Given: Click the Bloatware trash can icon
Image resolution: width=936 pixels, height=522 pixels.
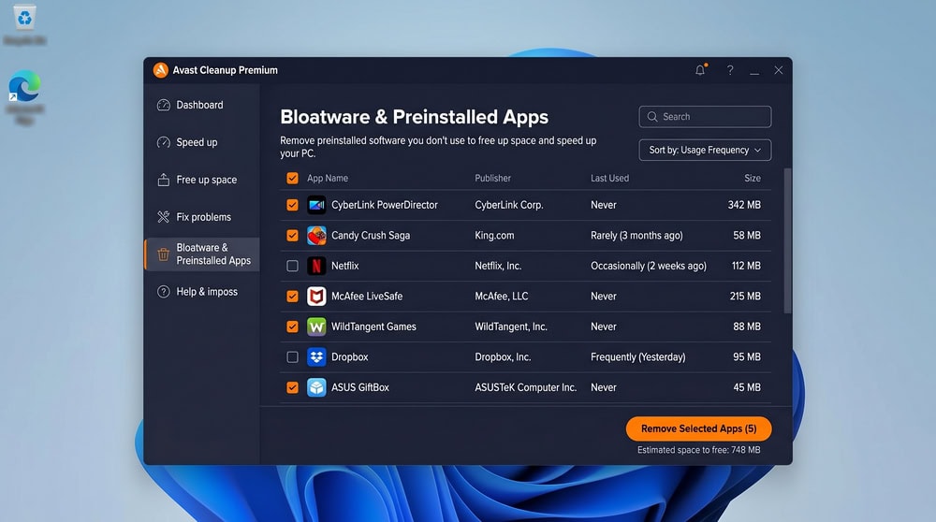Looking at the screenshot, I should tap(164, 254).
